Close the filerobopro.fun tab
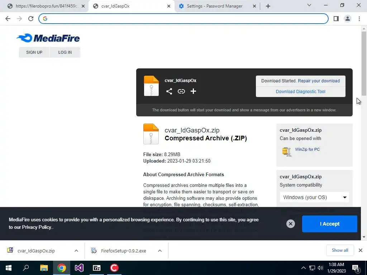This screenshot has width=367, height=275. [x=83, y=6]
